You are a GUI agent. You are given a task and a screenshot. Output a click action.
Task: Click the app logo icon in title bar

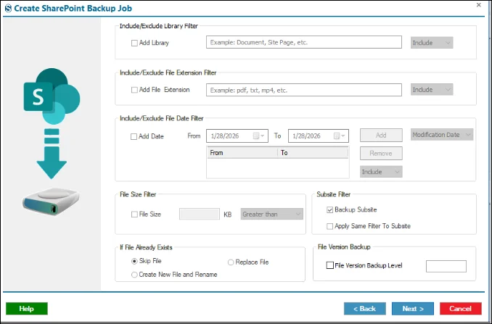point(8,8)
